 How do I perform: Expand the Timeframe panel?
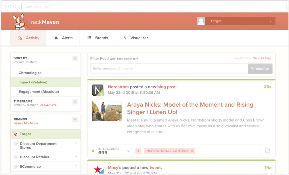(x=75, y=102)
